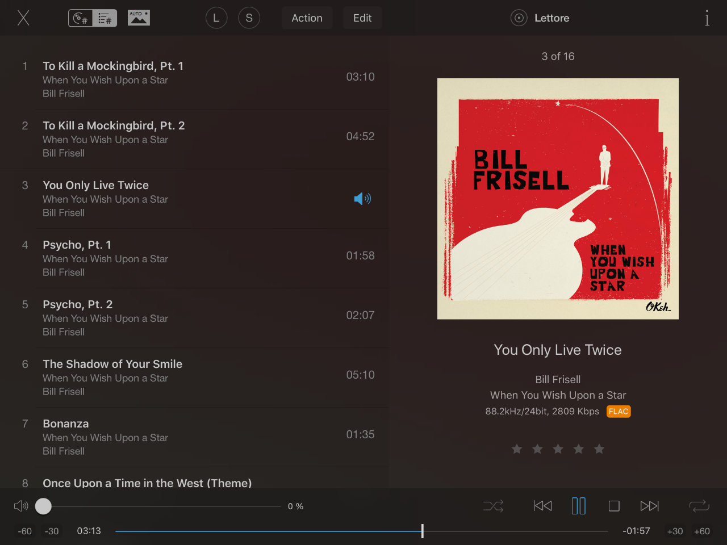Screen dimensions: 727x545
Task: Switch to album grouping view icon
Action: [x=81, y=18]
